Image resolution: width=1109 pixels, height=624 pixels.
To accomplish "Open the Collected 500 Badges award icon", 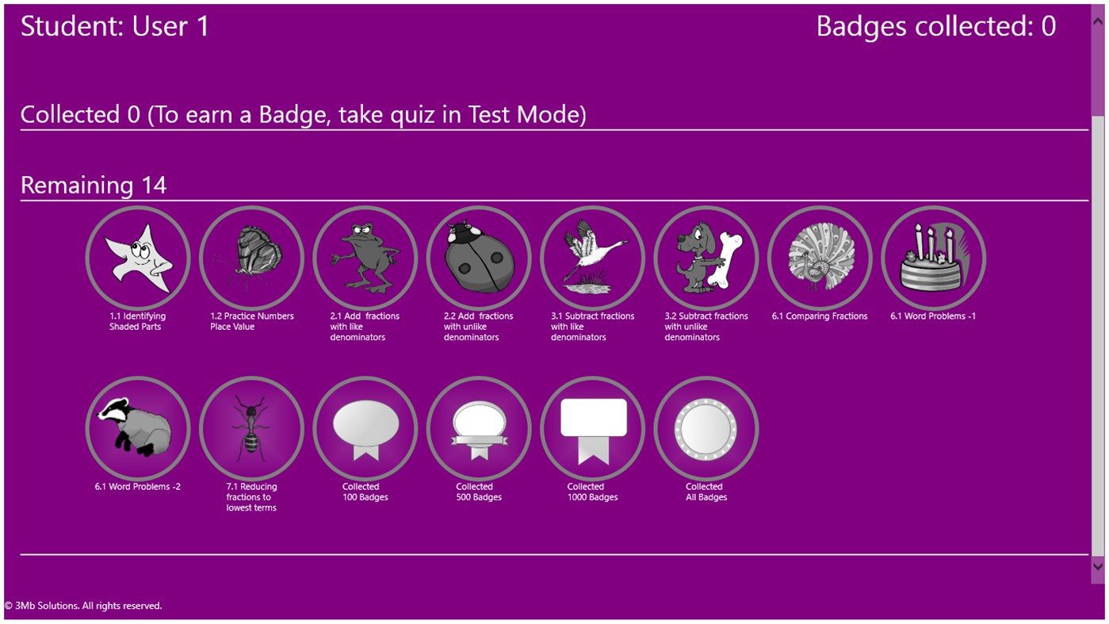I will click(479, 429).
